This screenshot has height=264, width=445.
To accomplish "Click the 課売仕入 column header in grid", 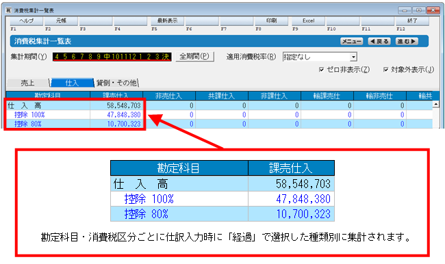I will [116, 96].
